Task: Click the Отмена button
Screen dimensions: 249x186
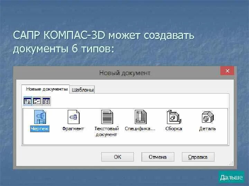Action: pos(158,157)
